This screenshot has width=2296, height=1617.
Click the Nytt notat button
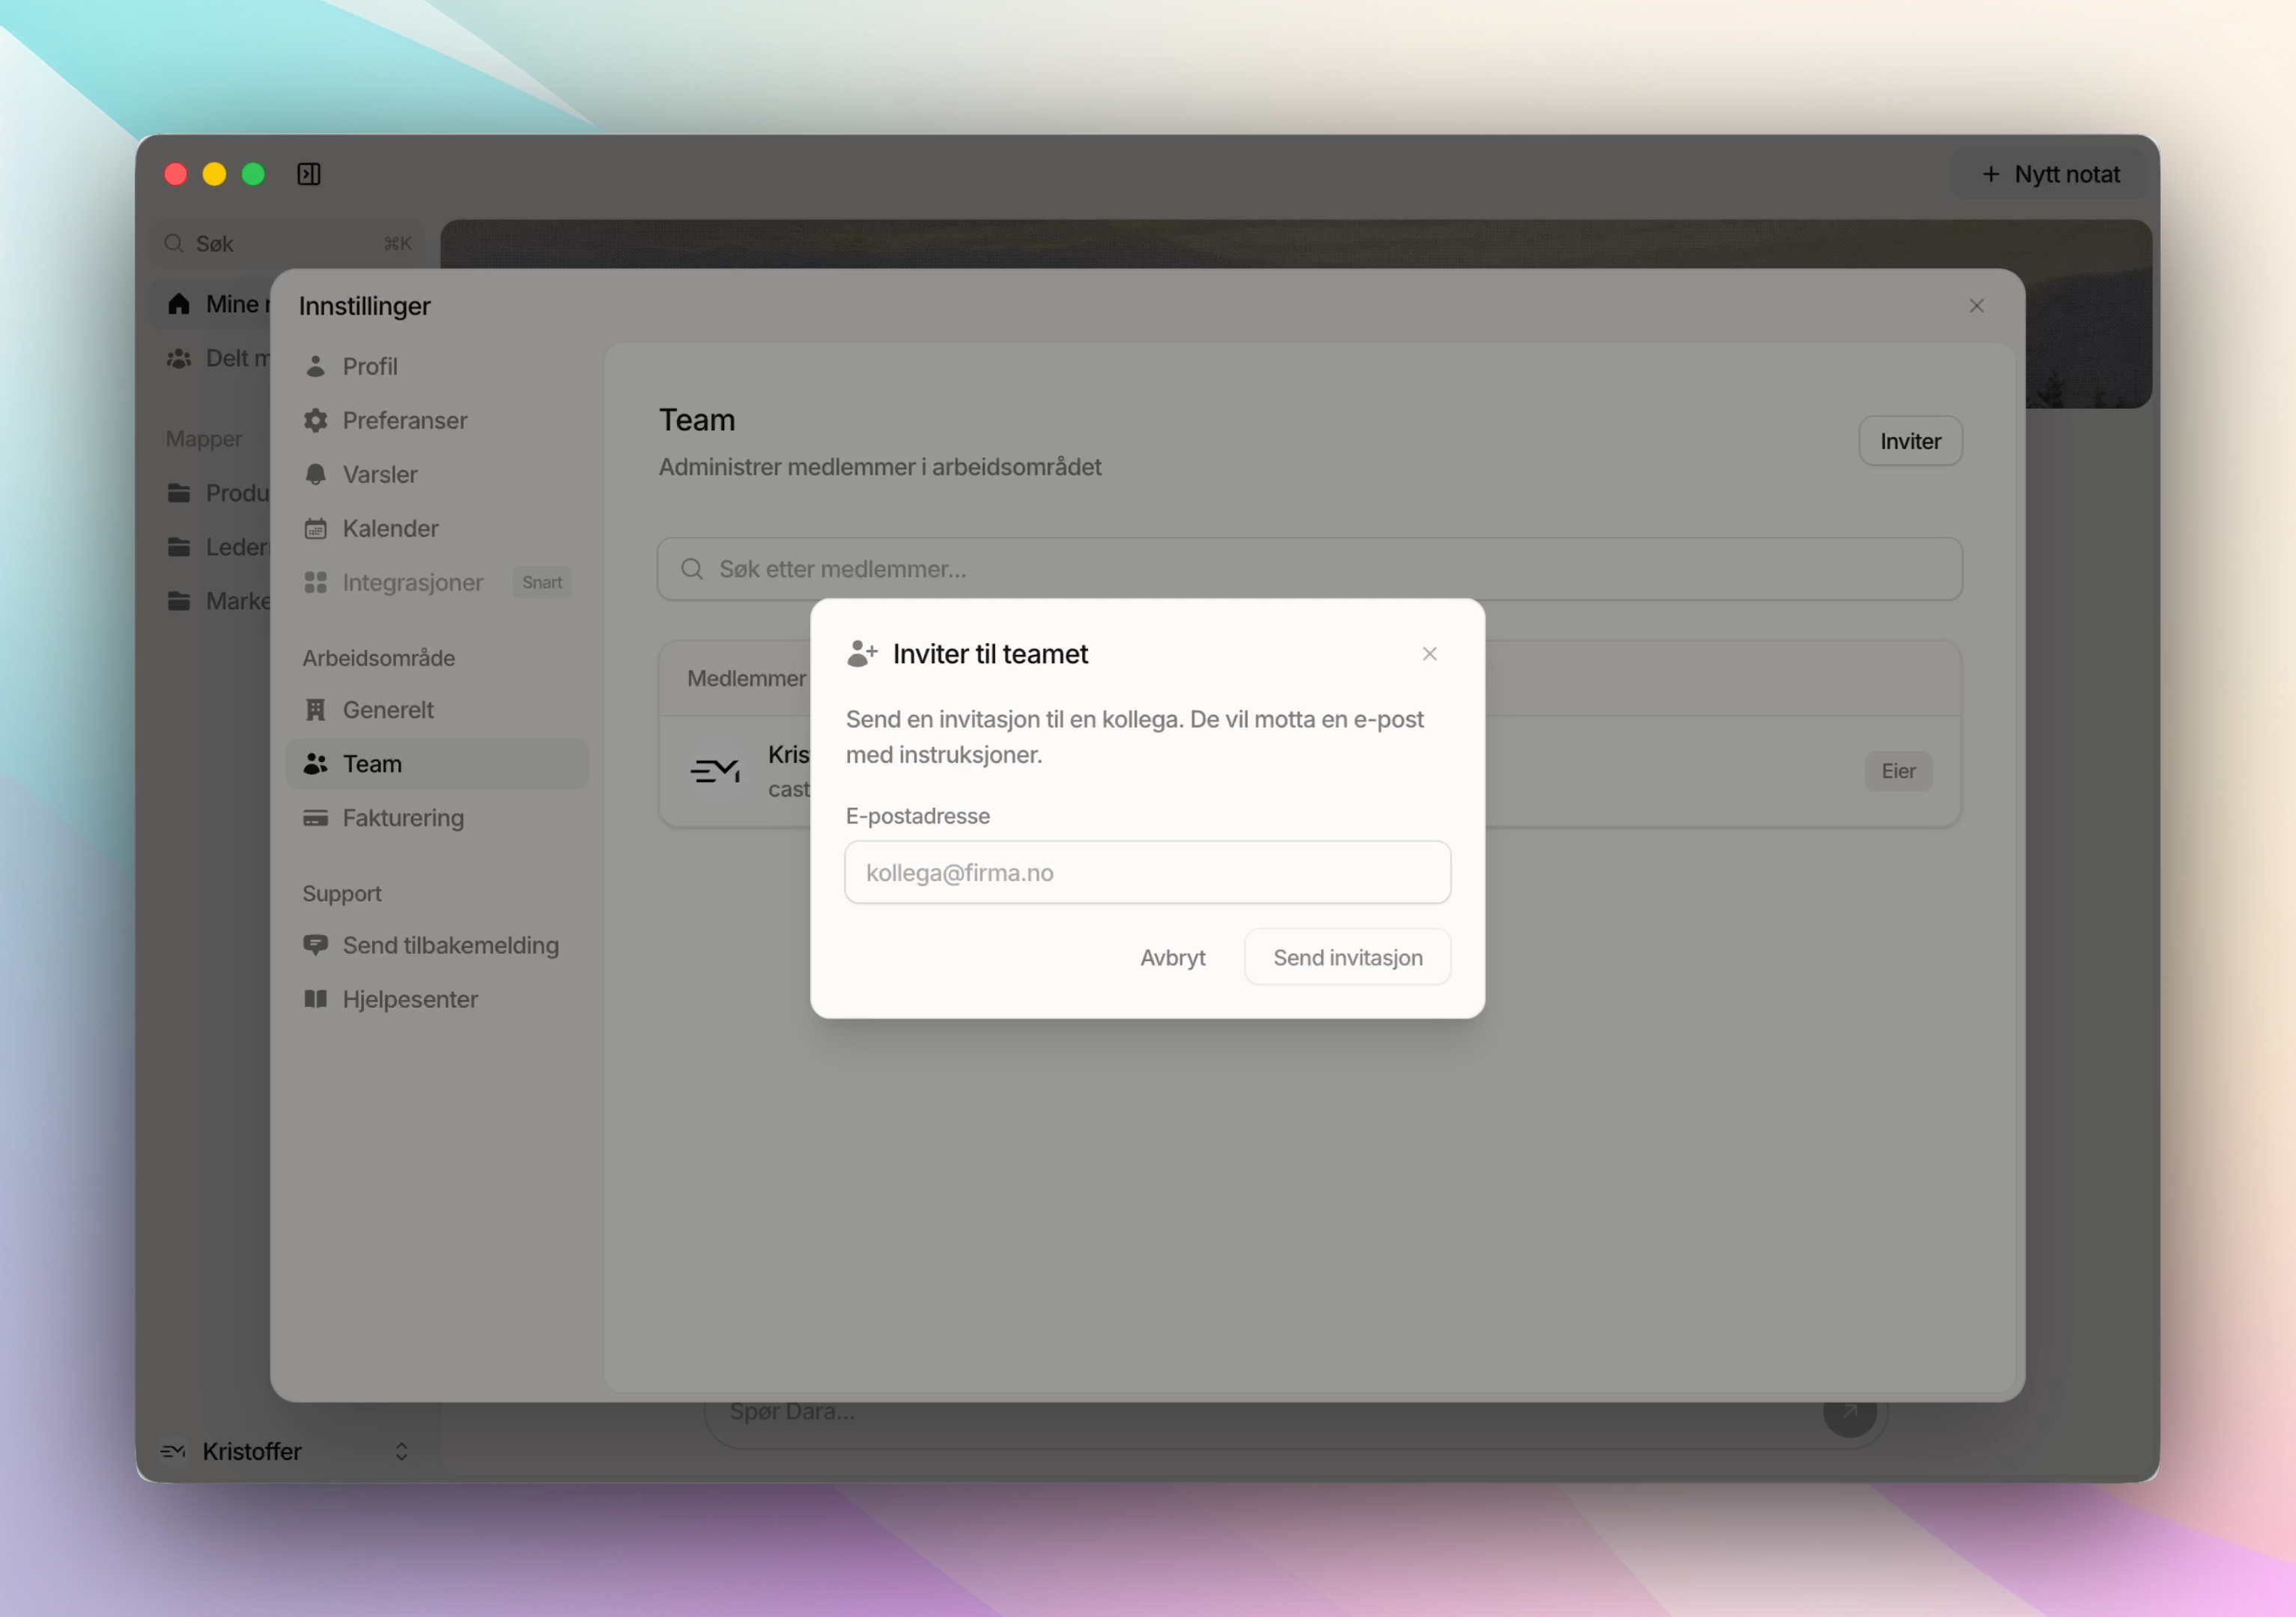pos(2051,174)
